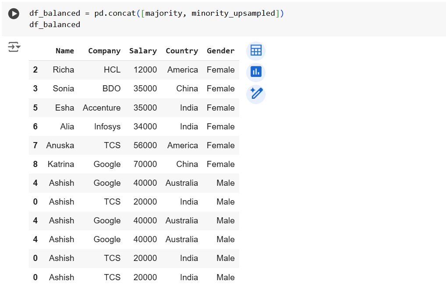Click the output redirection icon below the cell
The width and height of the screenshot is (446, 292).
click(x=13, y=47)
